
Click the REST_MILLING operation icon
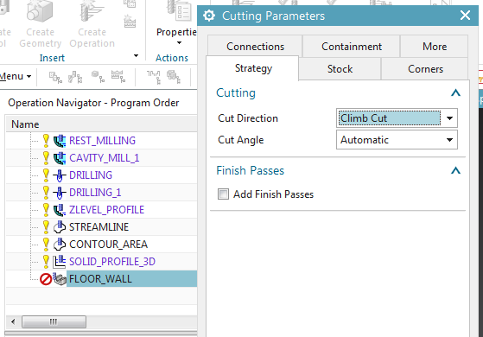click(x=60, y=141)
